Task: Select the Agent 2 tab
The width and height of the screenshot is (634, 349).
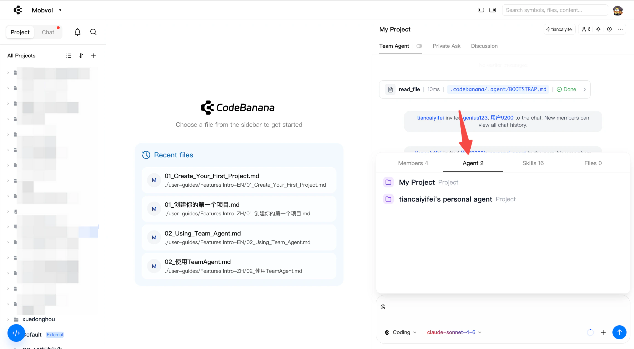Action: pos(473,163)
